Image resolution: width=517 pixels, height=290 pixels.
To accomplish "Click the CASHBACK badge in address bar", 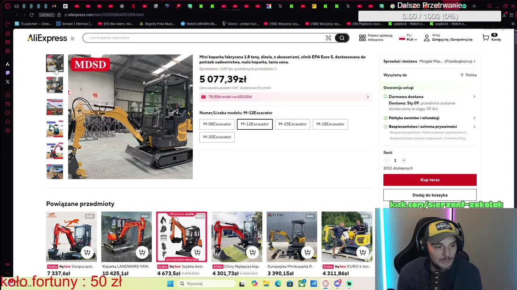I will click(x=46, y=15).
